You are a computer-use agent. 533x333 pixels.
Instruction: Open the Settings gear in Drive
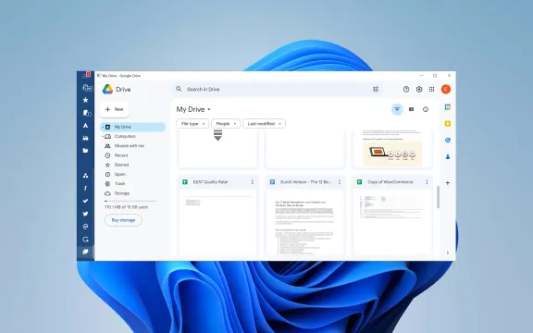[419, 89]
